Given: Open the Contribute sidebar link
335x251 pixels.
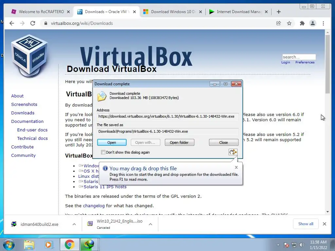Looking at the screenshot, I should pos(23,147).
